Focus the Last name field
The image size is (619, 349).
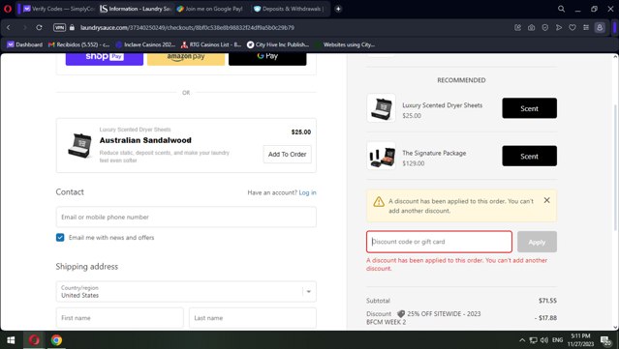coord(253,318)
